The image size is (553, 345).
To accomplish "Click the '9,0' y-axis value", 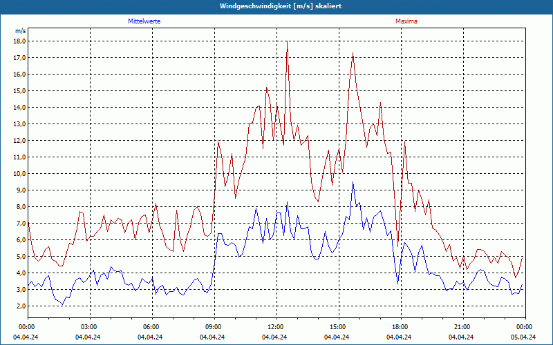I will [21, 190].
